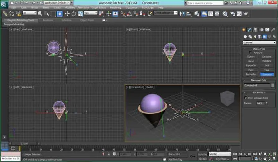Click the Grid helper button
This screenshot has width=278, height=162.
(x=267, y=65)
